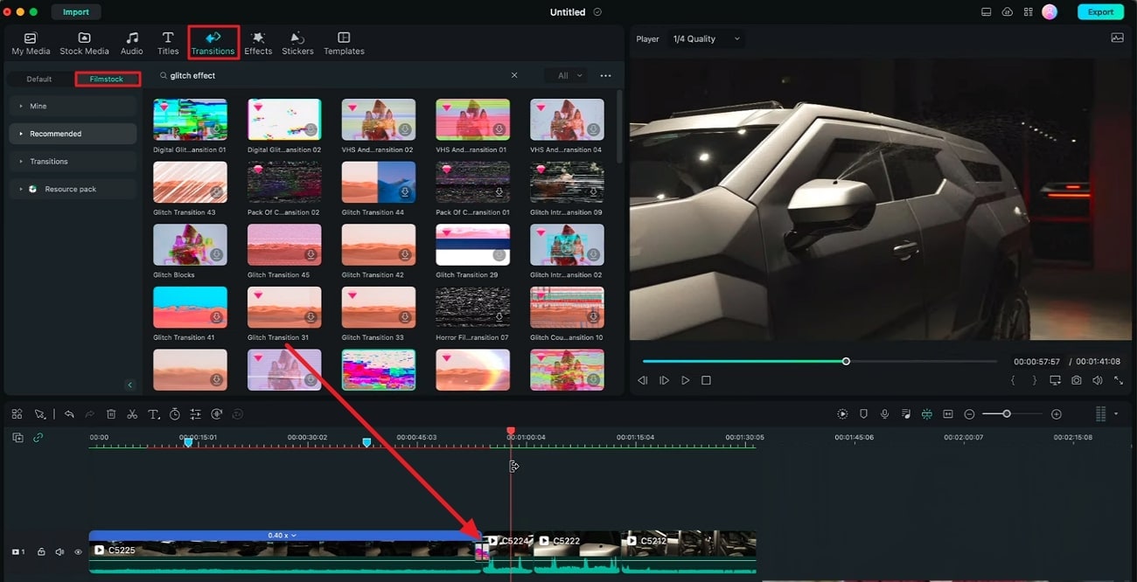Open the Stickers tab

pos(297,44)
